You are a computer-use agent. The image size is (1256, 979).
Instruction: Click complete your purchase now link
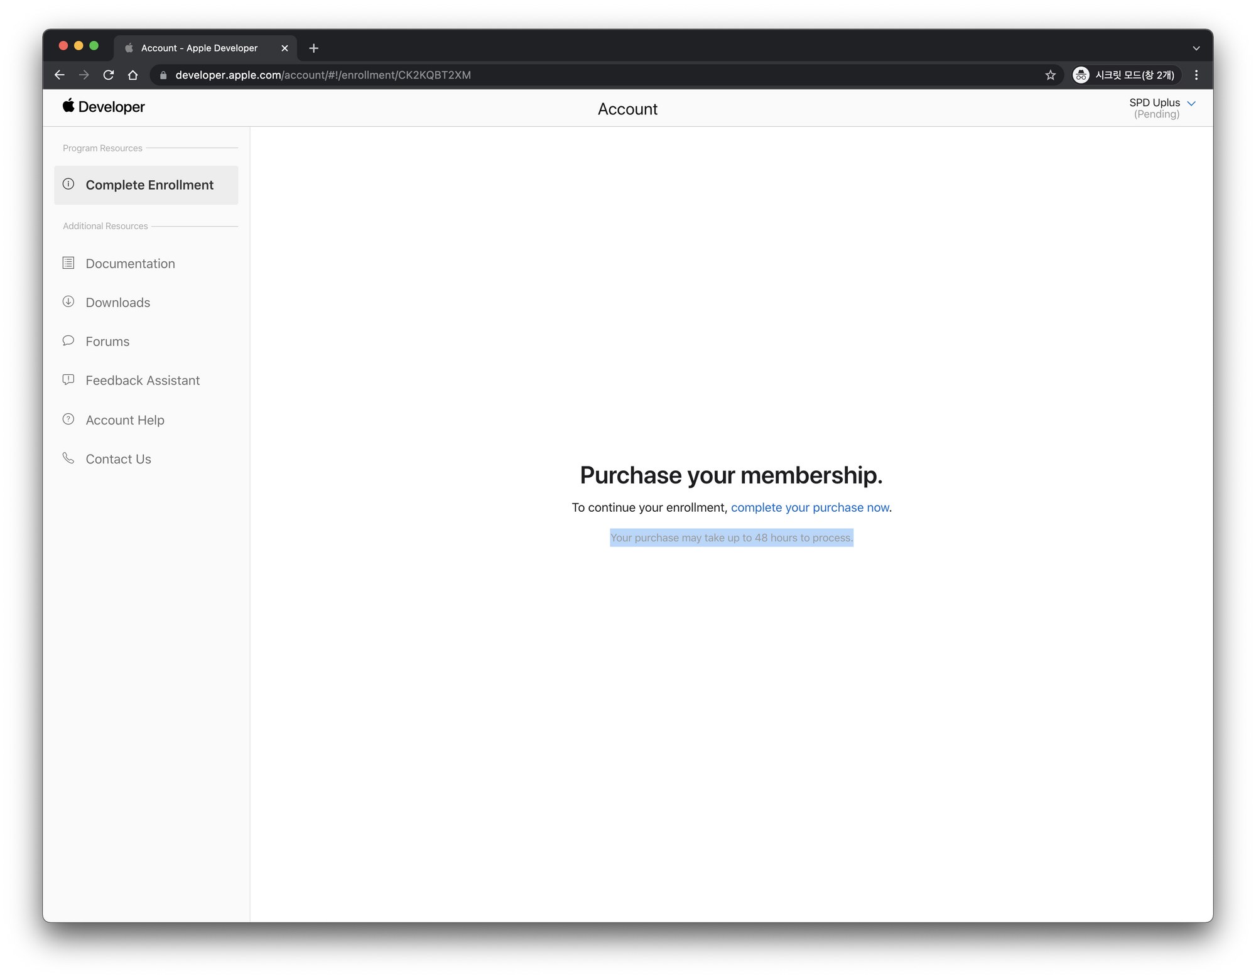point(809,507)
